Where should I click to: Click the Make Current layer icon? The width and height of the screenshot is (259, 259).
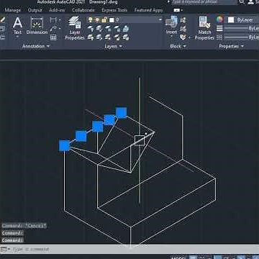click(x=126, y=29)
